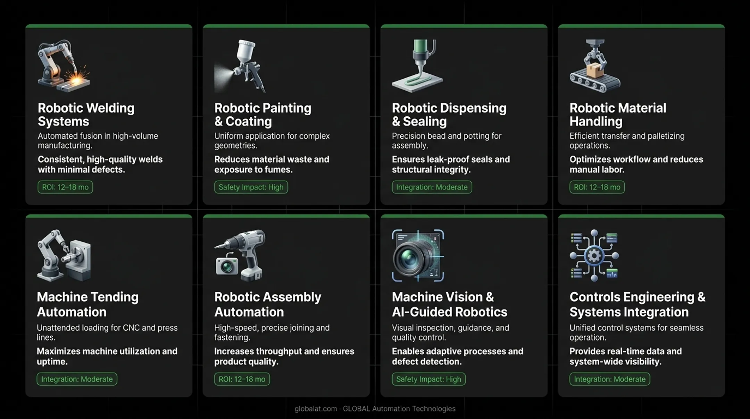Click the paint spray gun icon
The width and height of the screenshot is (750, 419).
(x=240, y=66)
